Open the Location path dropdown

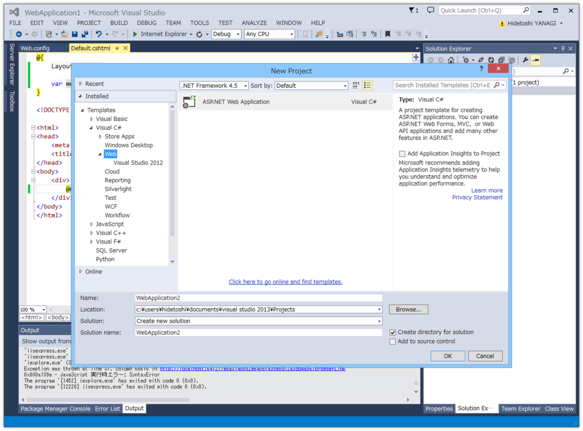(x=379, y=309)
